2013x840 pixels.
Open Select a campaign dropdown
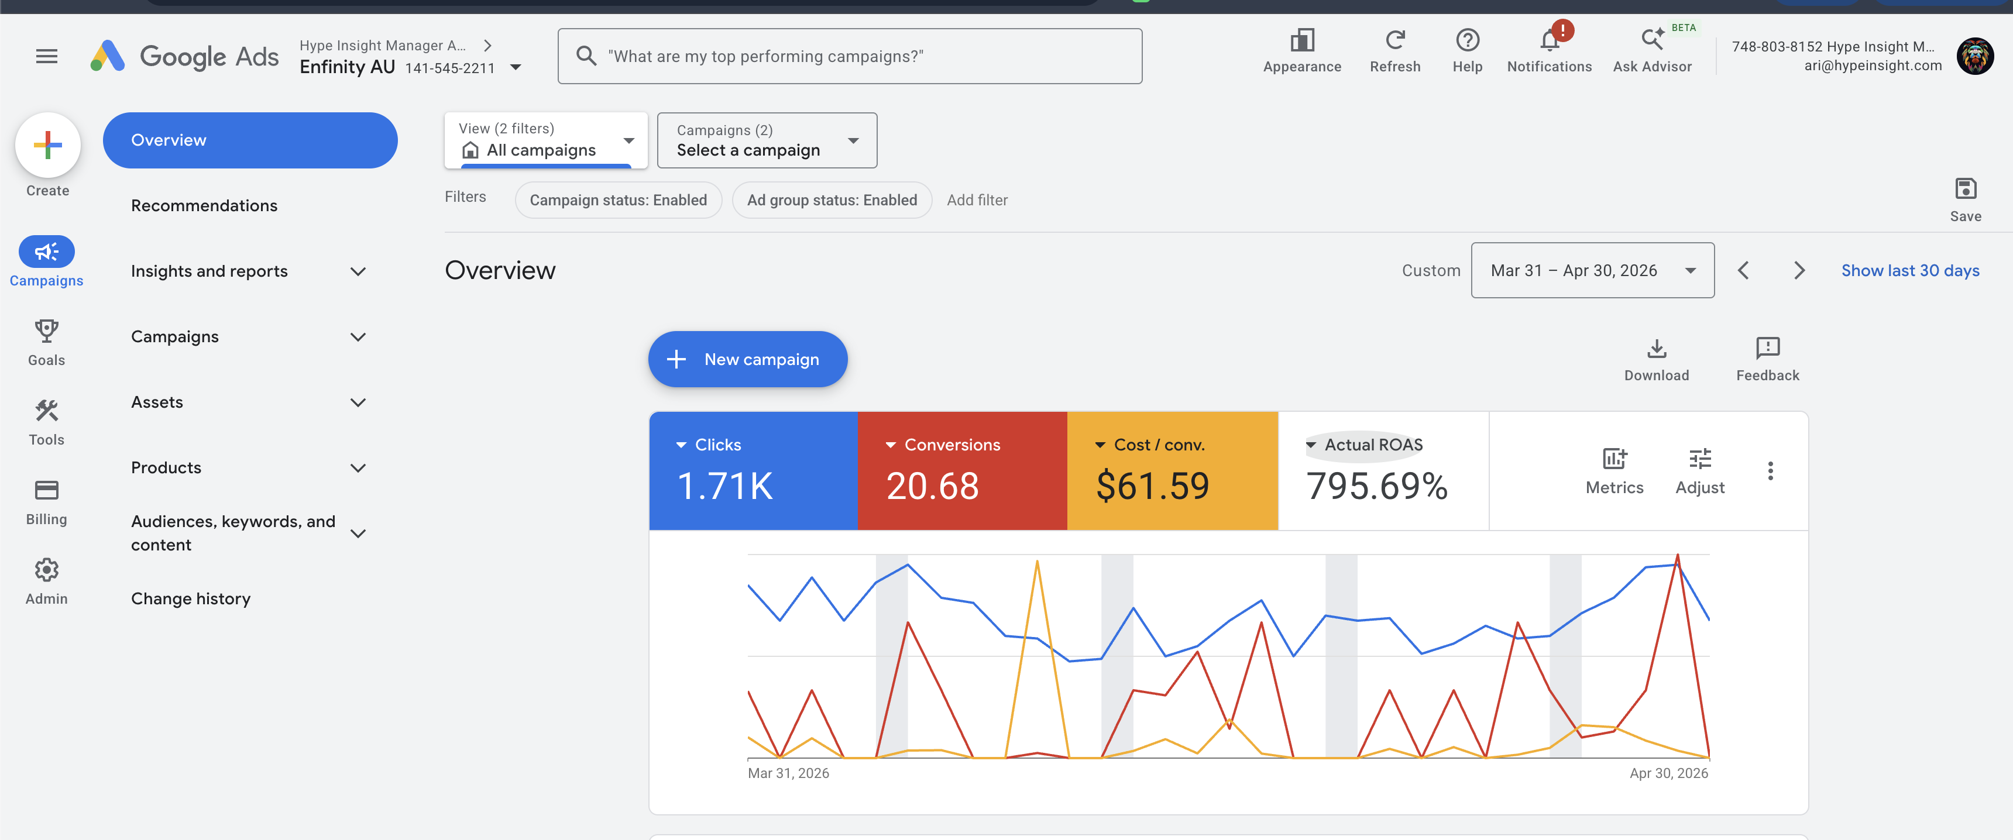(767, 140)
